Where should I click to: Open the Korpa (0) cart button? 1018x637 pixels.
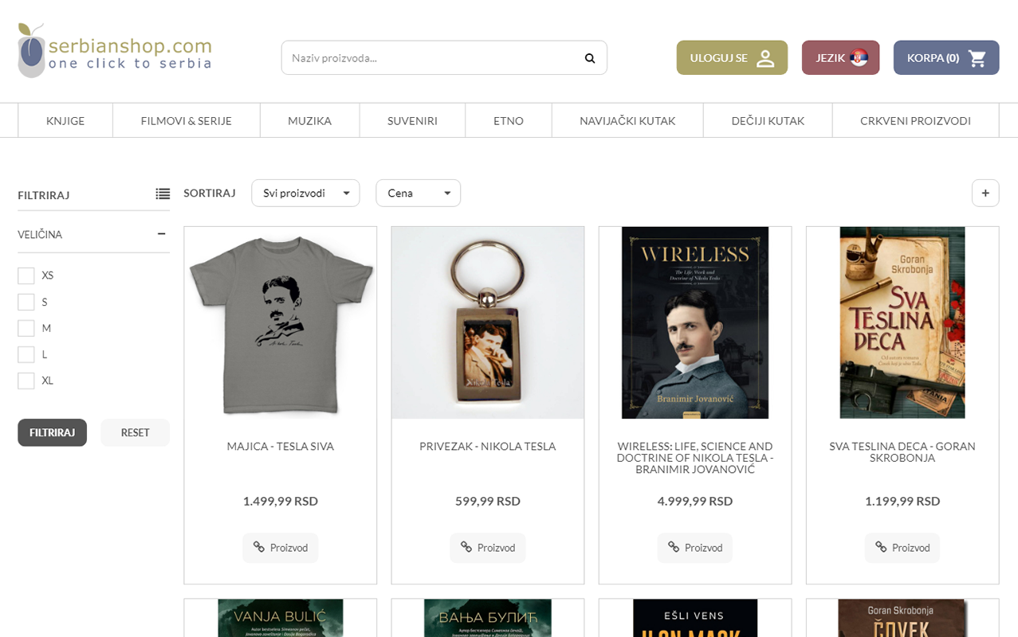pos(946,58)
